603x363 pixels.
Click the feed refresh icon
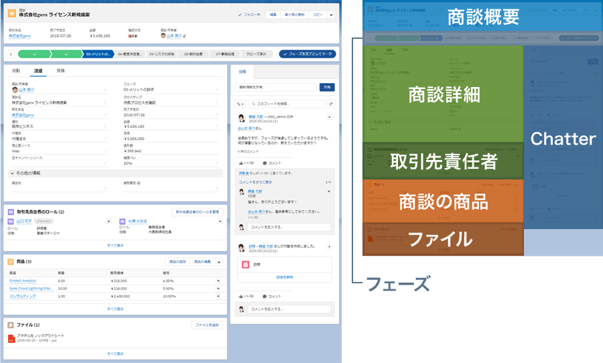click(330, 104)
